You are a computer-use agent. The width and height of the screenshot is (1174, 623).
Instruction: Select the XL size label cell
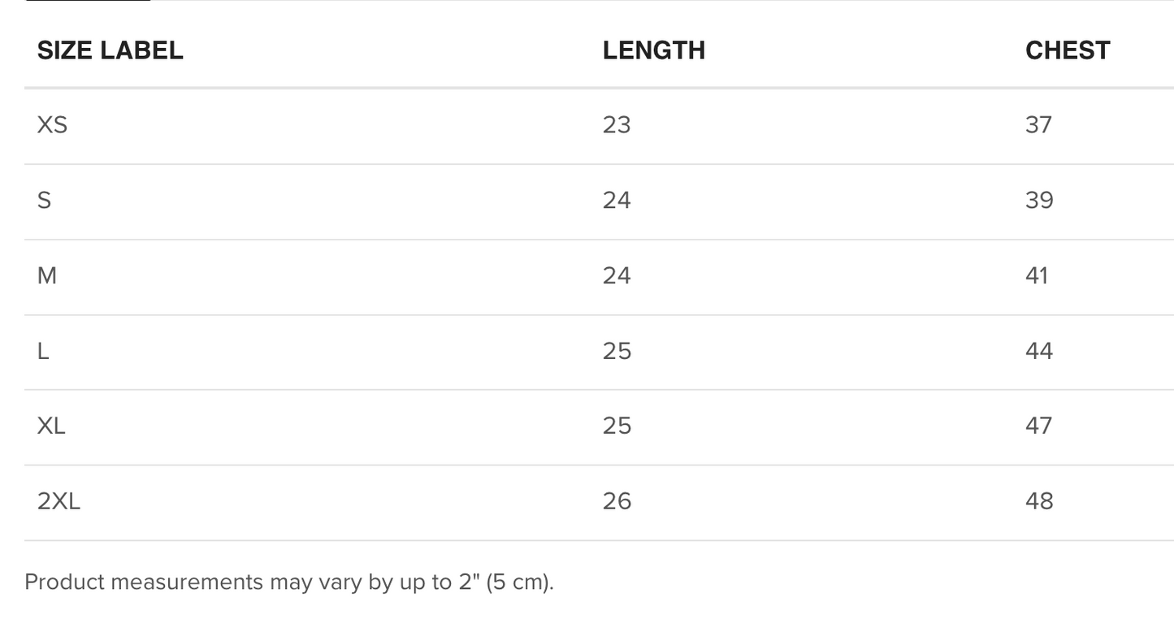tap(51, 426)
